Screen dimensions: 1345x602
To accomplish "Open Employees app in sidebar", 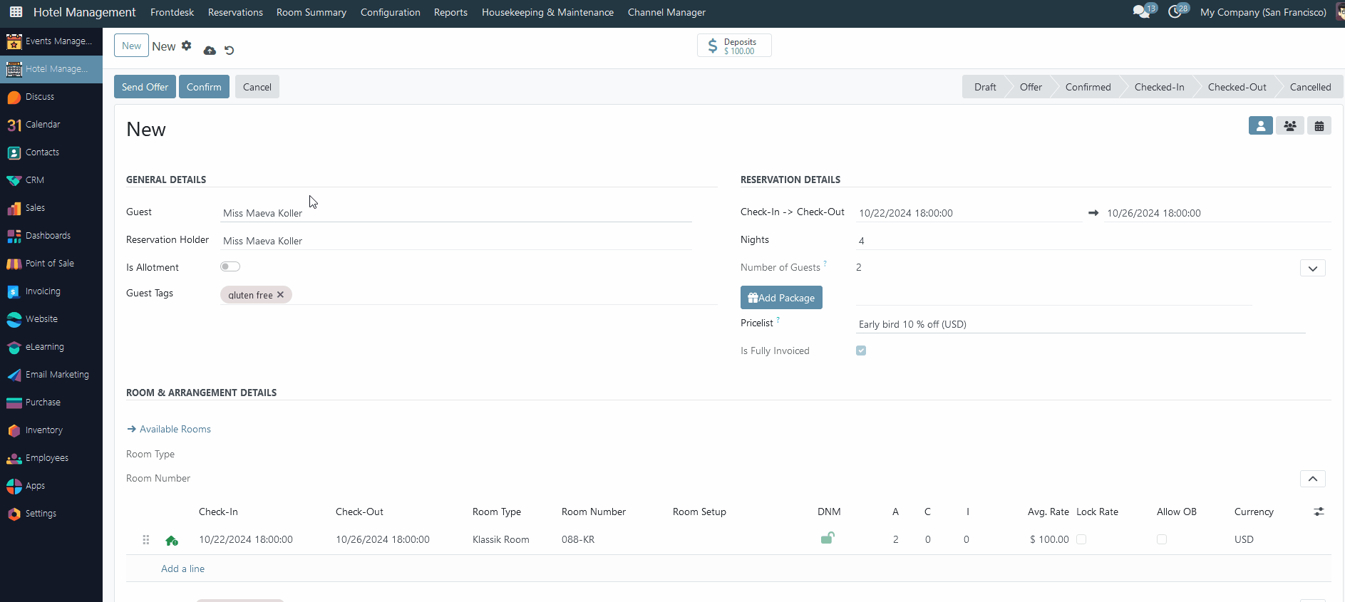I will coord(51,458).
